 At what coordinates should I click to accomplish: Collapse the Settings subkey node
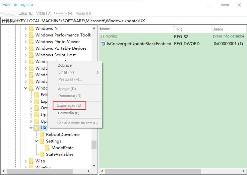pyautogui.click(x=36, y=141)
